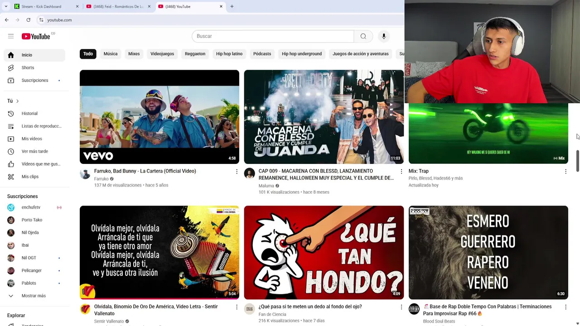Open Suscripciones in the sidebar
Viewport: 580px width, 326px height.
pos(34,80)
